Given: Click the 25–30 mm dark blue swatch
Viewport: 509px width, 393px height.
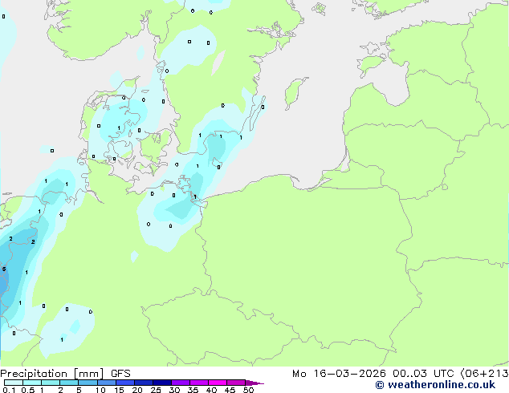Looking at the screenshot, I should (x=162, y=383).
